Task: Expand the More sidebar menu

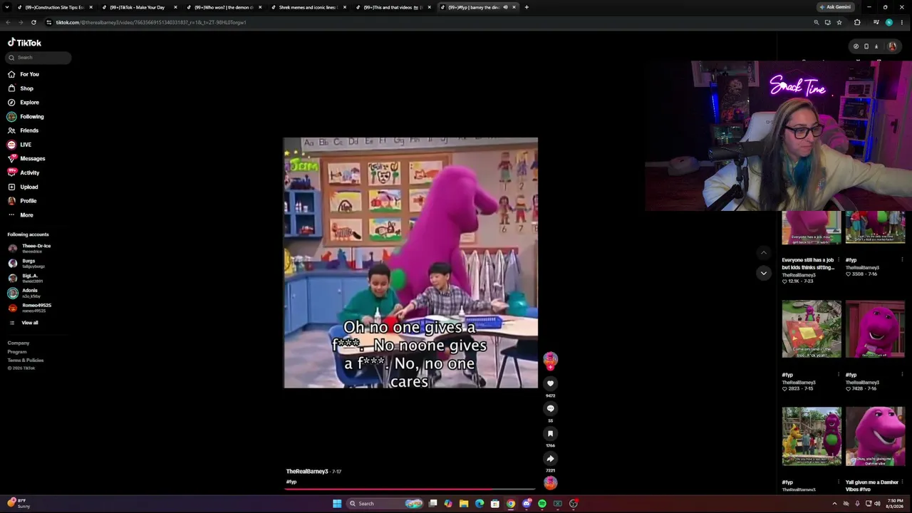Action: click(20, 214)
